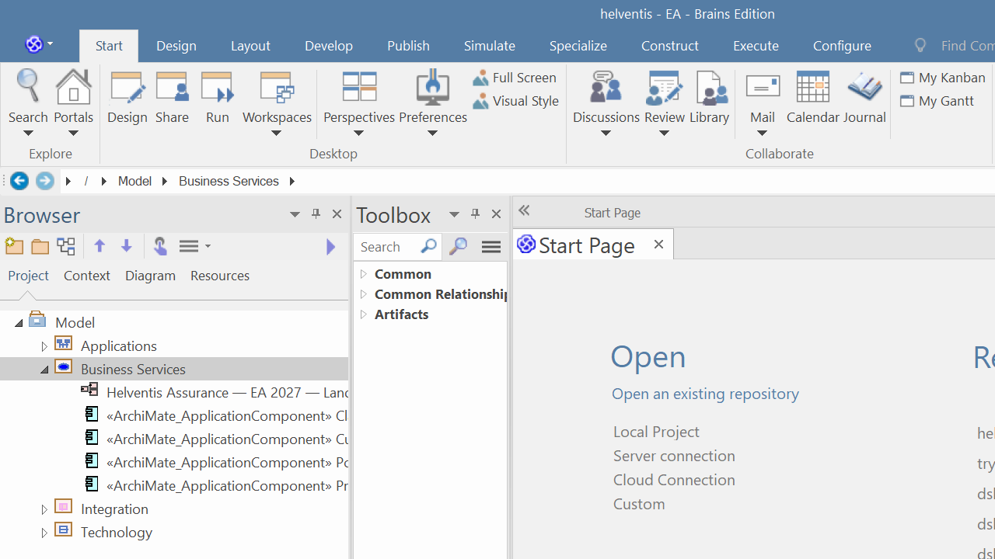Open the application logo menu
The width and height of the screenshot is (995, 559).
[39, 44]
